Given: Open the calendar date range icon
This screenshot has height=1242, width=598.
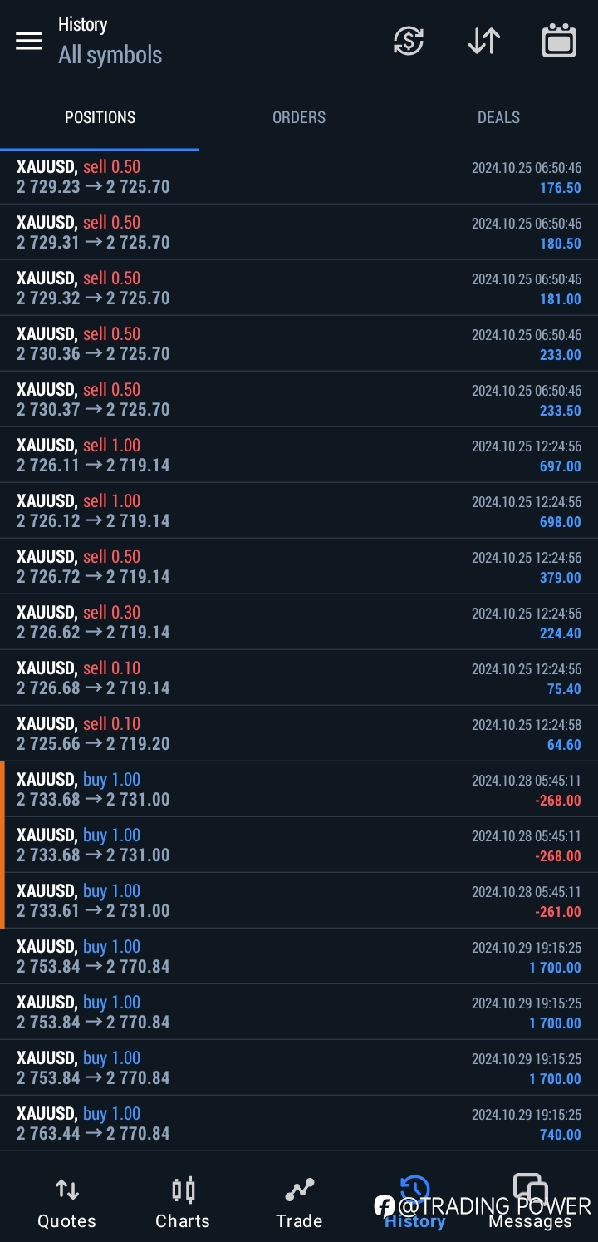Looking at the screenshot, I should pos(559,41).
